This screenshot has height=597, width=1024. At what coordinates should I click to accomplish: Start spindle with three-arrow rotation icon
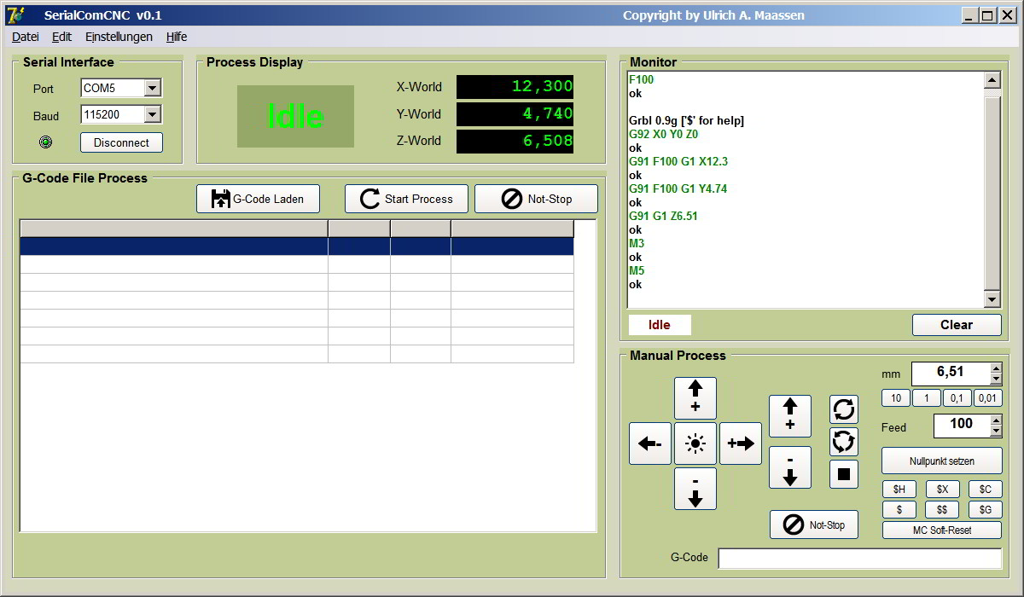coord(844,442)
